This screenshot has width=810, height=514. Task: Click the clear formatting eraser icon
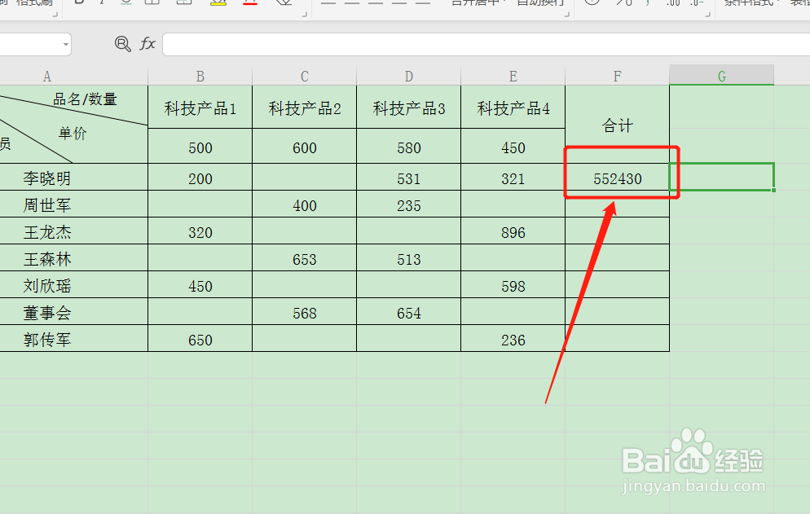pos(284,3)
